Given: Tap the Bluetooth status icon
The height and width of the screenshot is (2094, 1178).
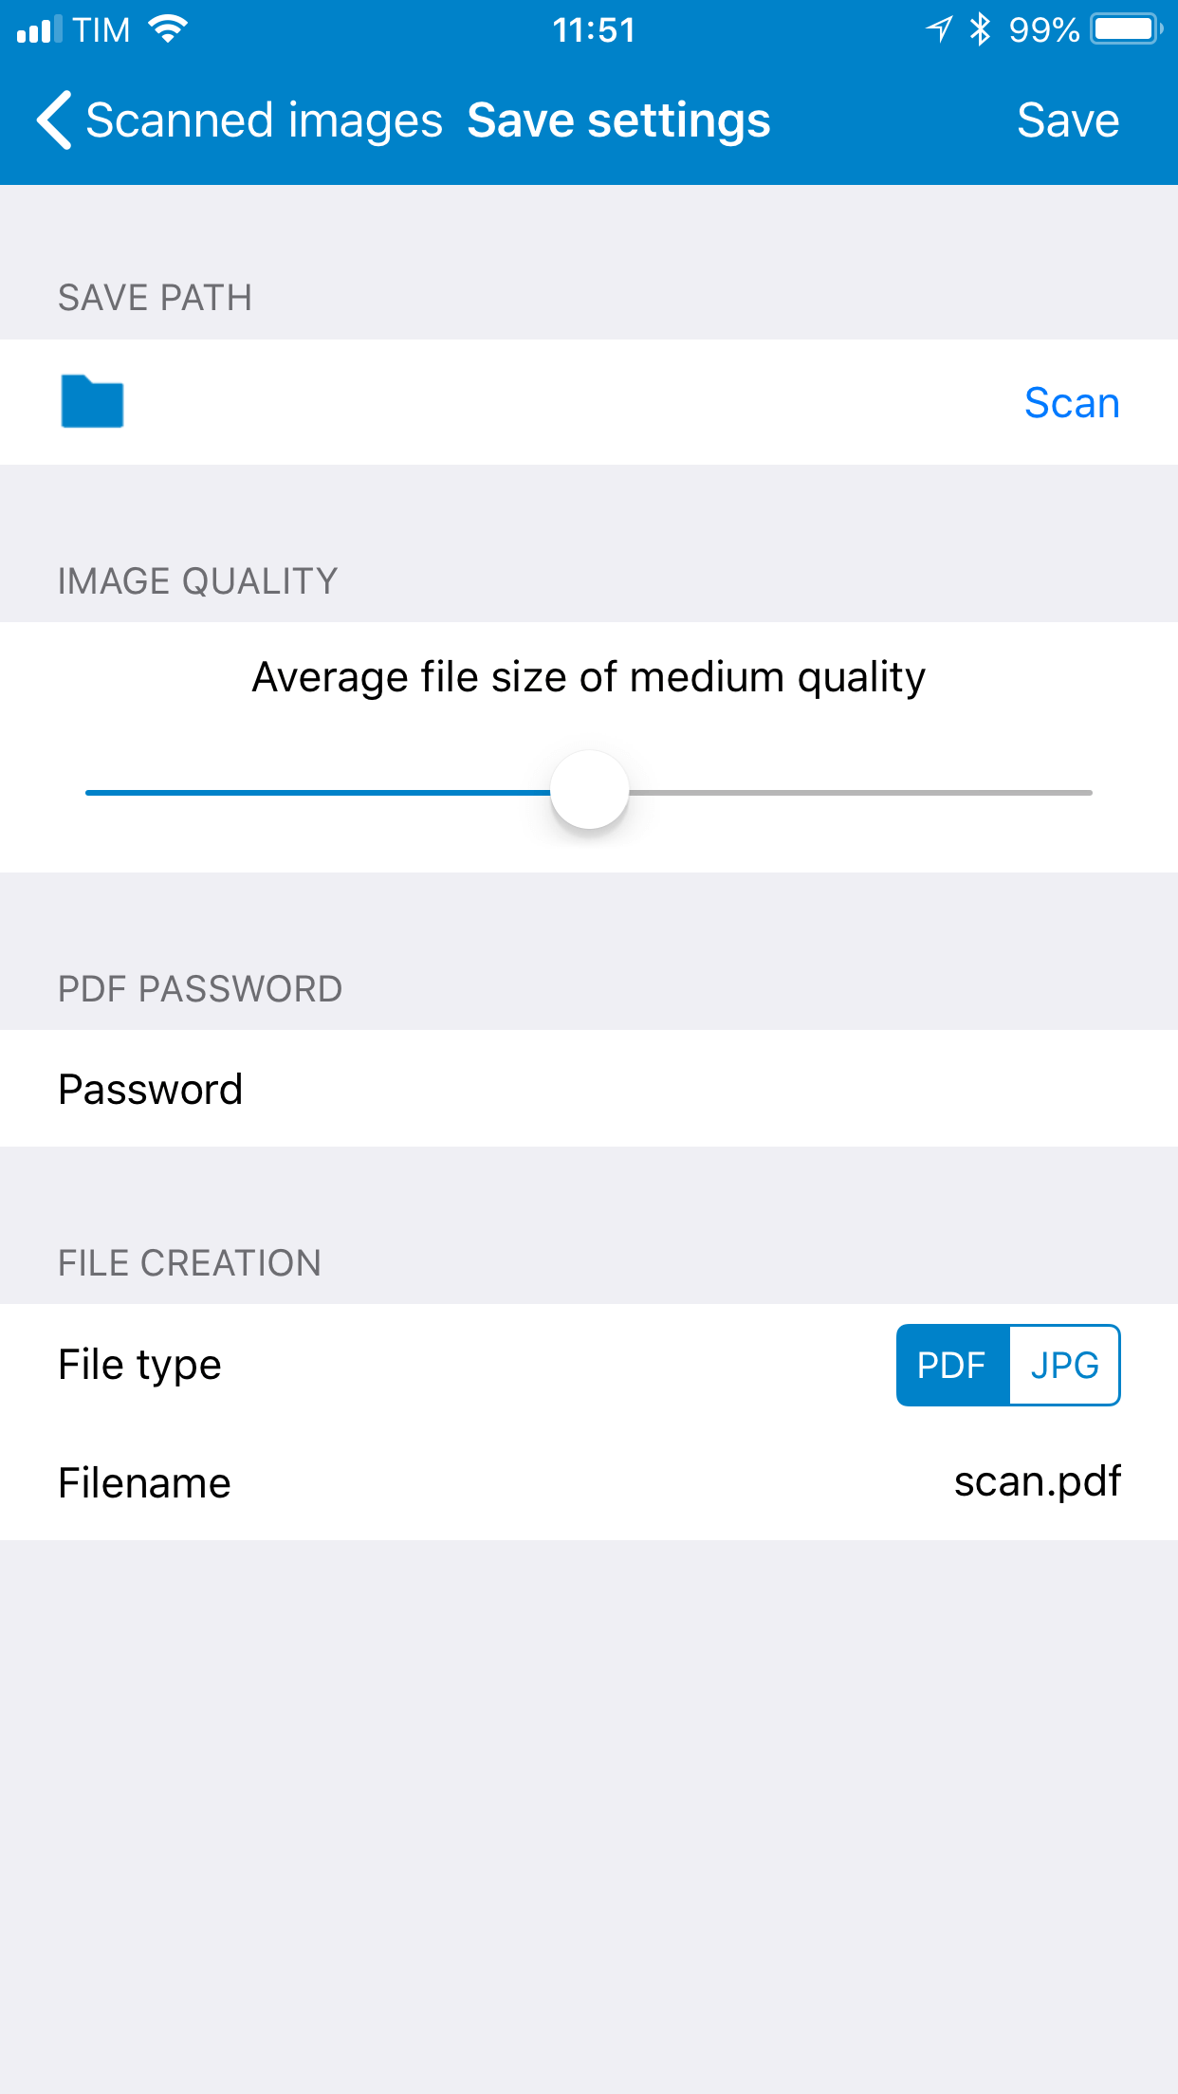Looking at the screenshot, I should [980, 29].
